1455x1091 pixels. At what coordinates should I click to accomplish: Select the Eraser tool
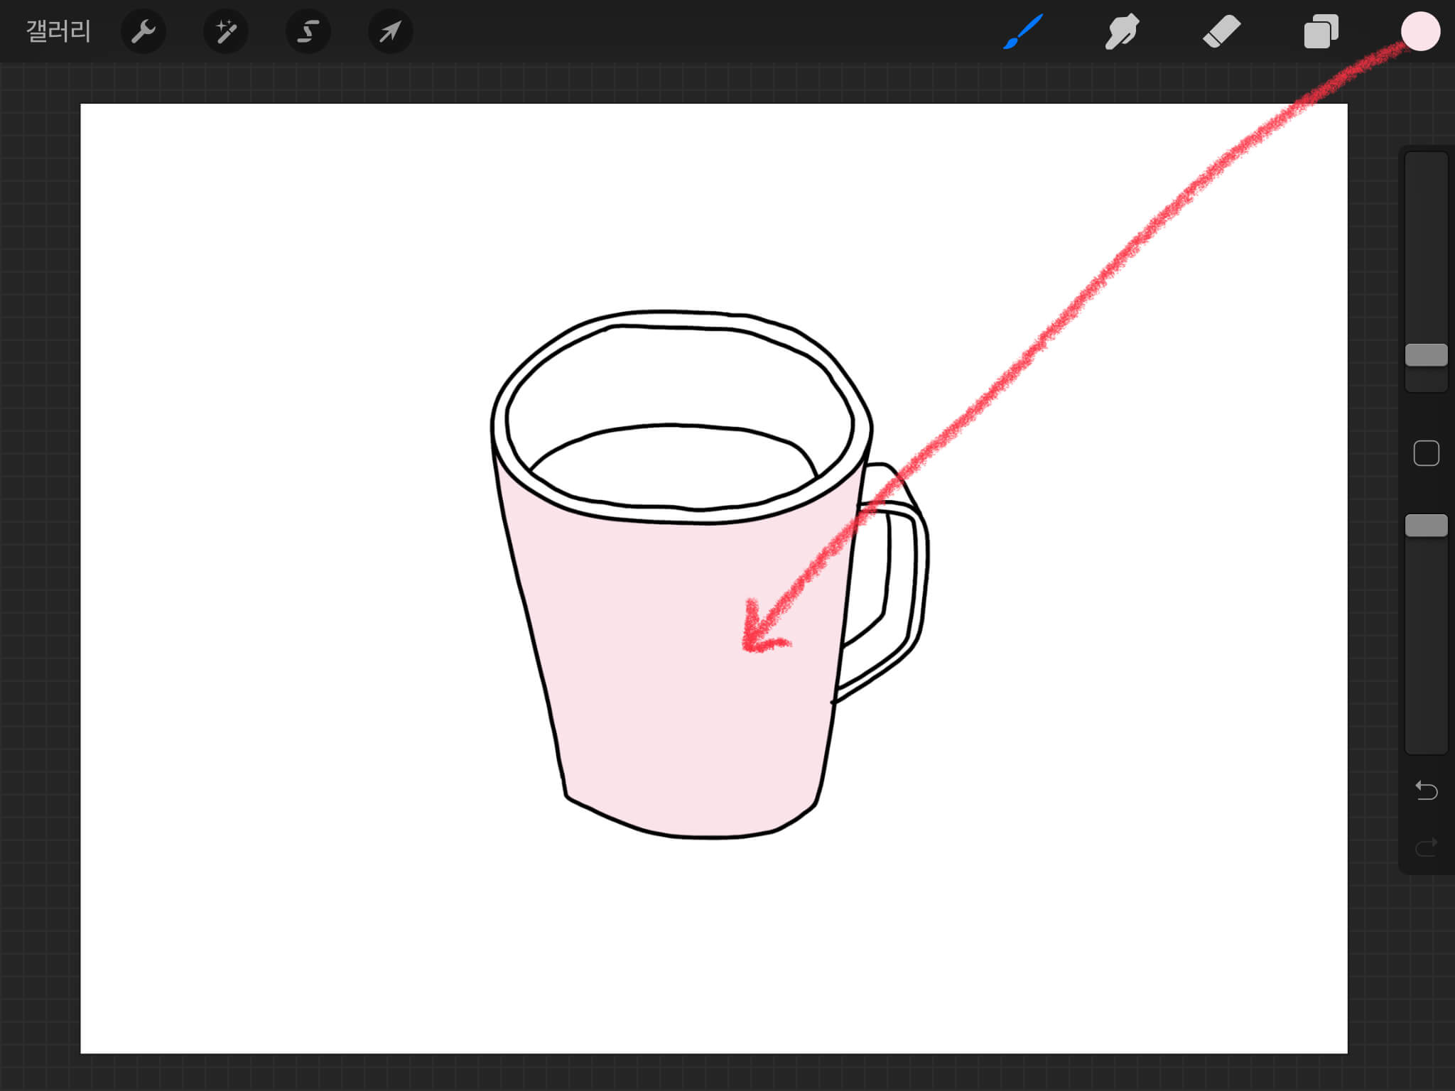coord(1221,31)
